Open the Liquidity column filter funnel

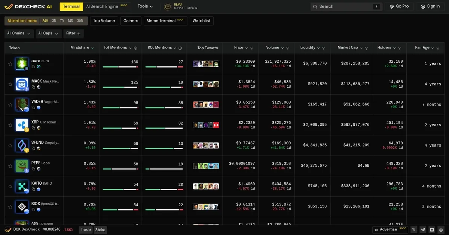click(324, 48)
